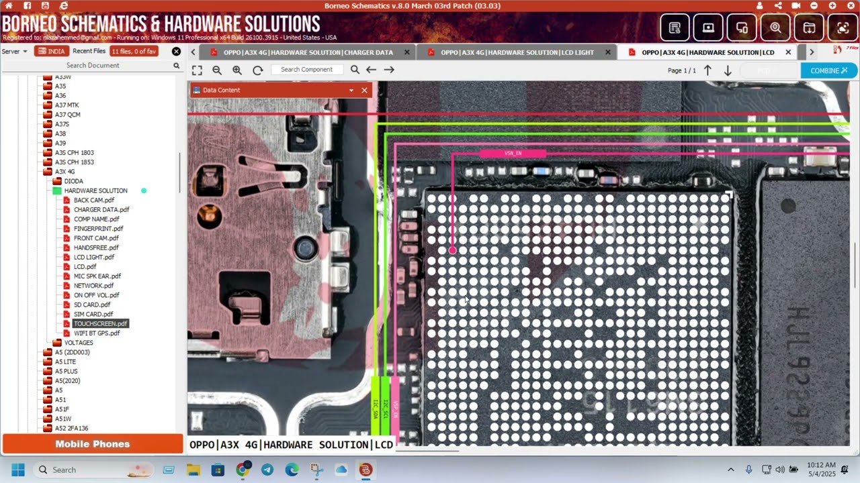Open WIFI BT GPS.pdf file
Viewport: 860px width, 483px height.
(x=97, y=333)
